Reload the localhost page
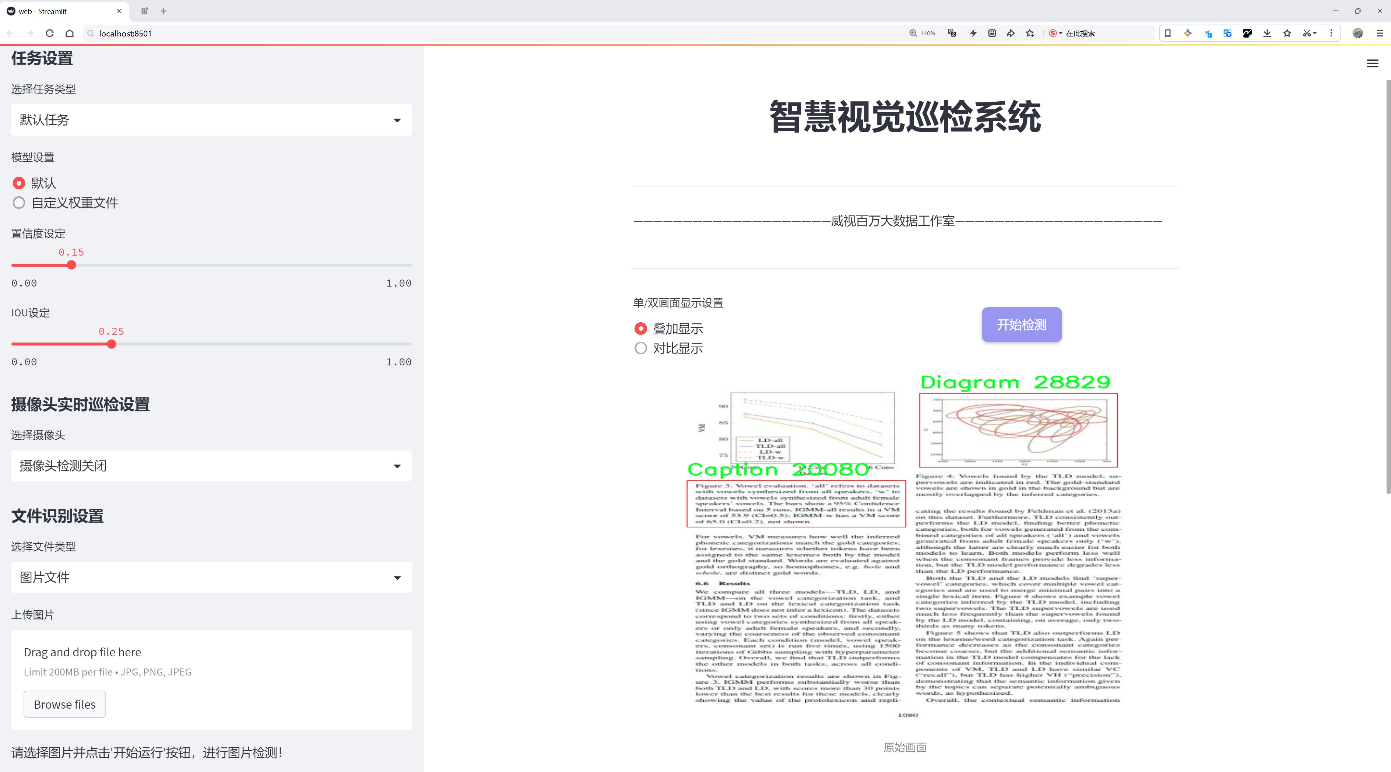Screen dimensions: 1391x772 [50, 34]
